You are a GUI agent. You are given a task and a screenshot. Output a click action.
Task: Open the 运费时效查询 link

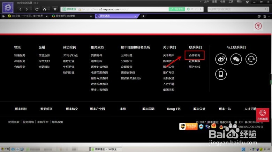pyautogui.click(x=99, y=67)
